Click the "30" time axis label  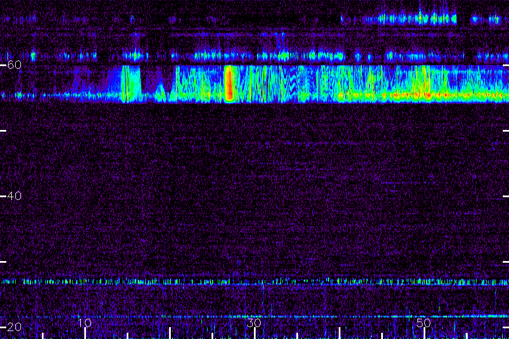254,323
